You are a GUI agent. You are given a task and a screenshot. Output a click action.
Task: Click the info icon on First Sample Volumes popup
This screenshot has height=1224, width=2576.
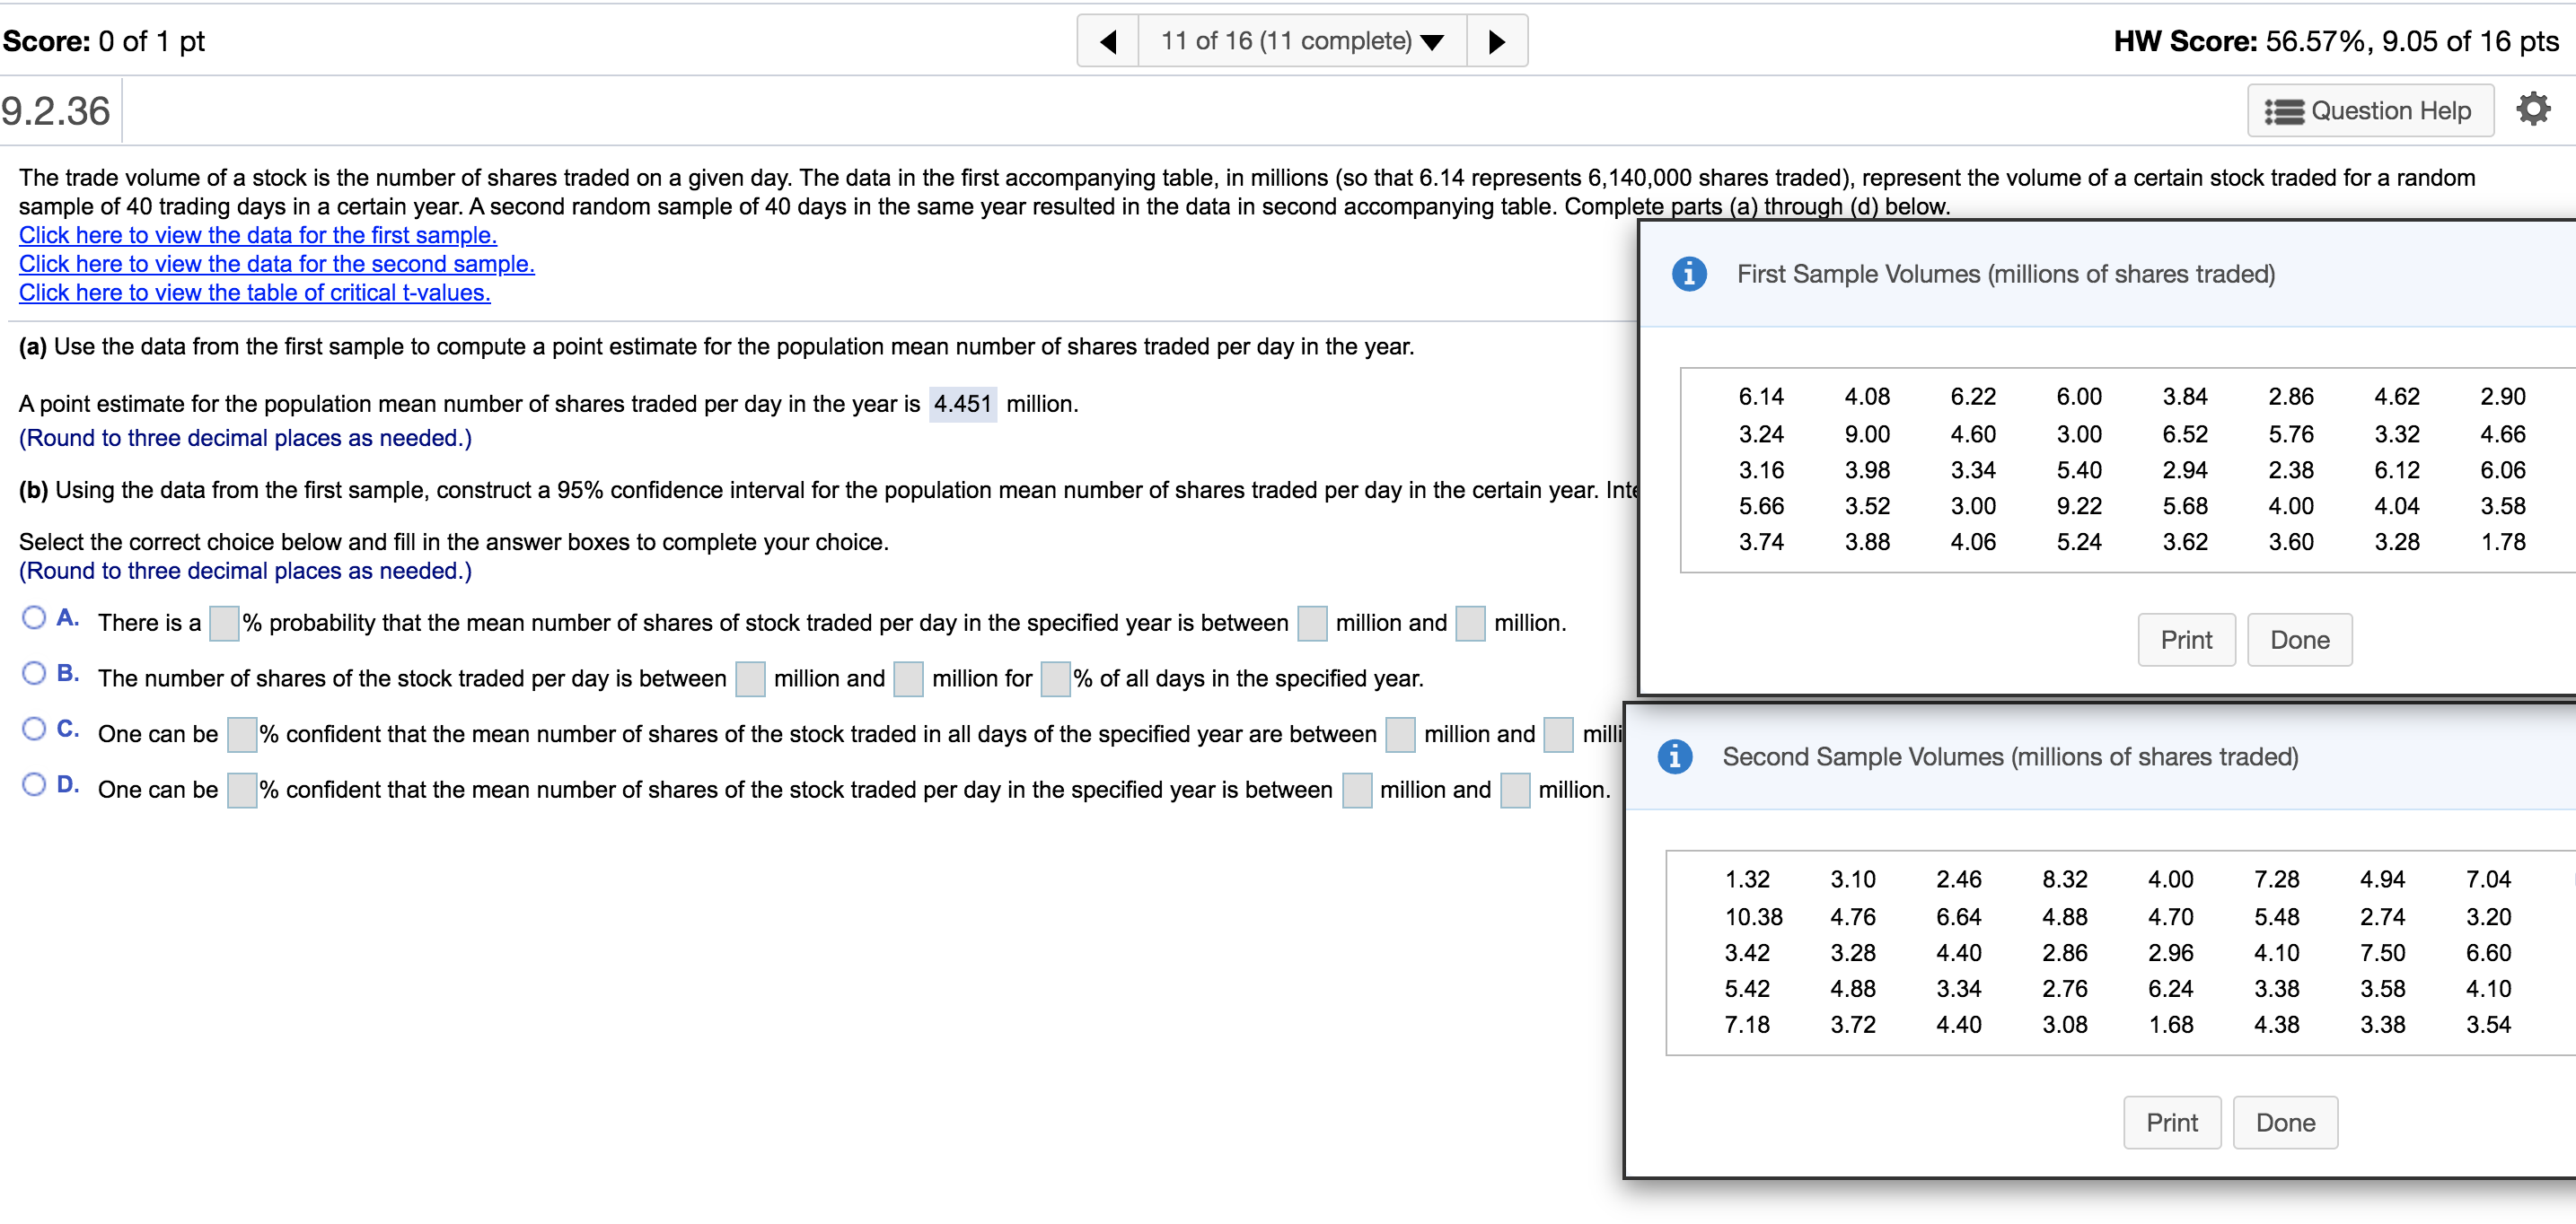(1690, 273)
